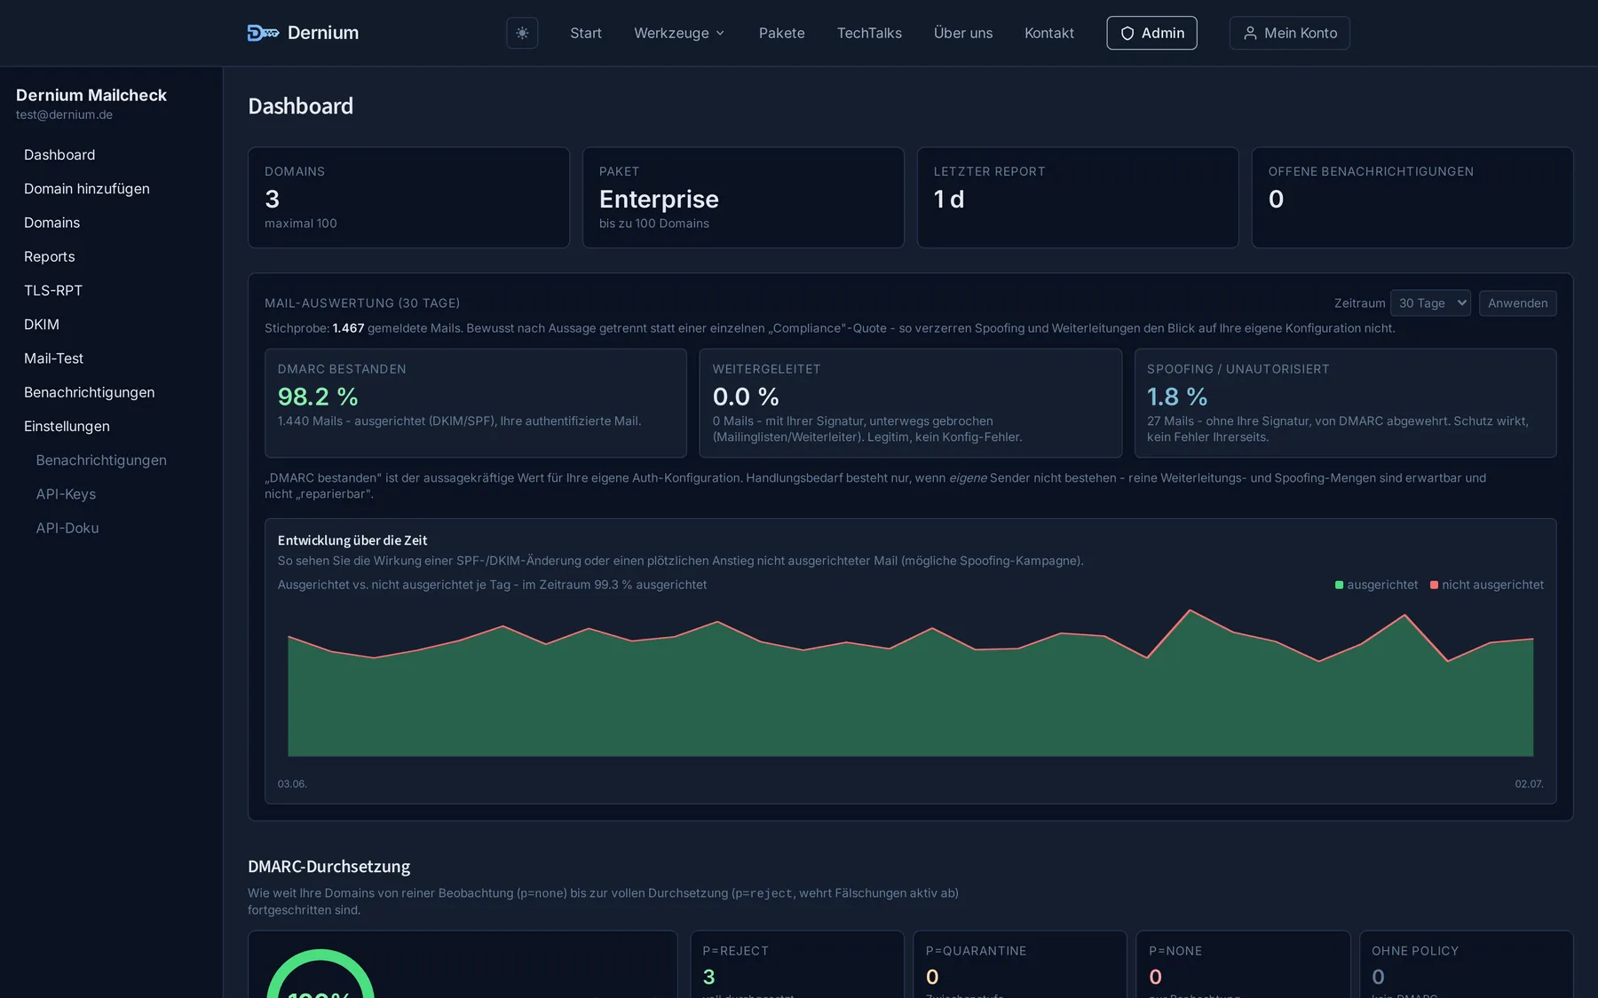Open API-Doku settings sub-item
1598x998 pixels.
(x=67, y=528)
